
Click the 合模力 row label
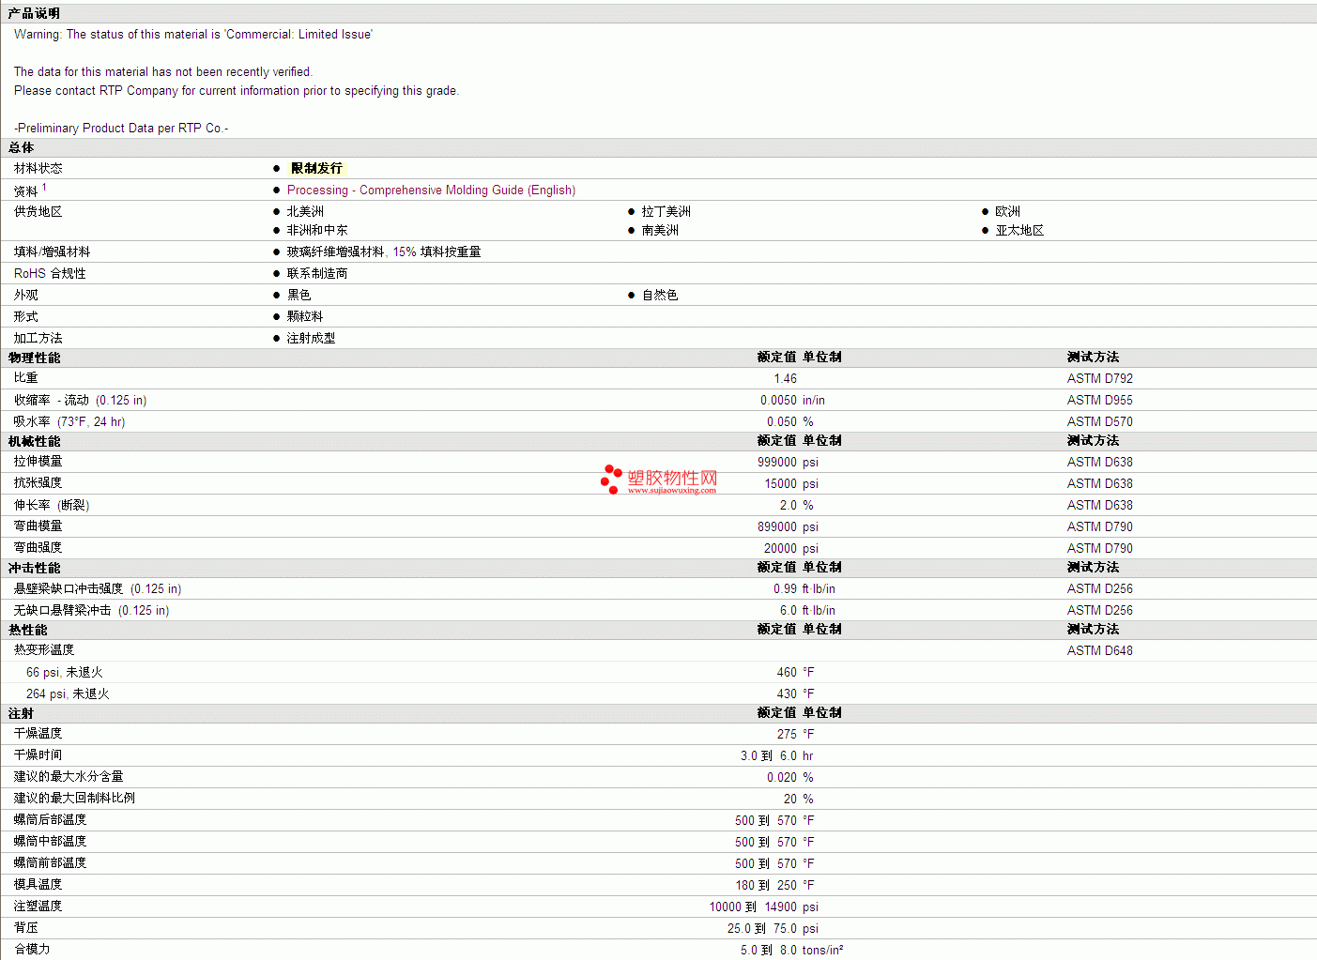point(32,950)
